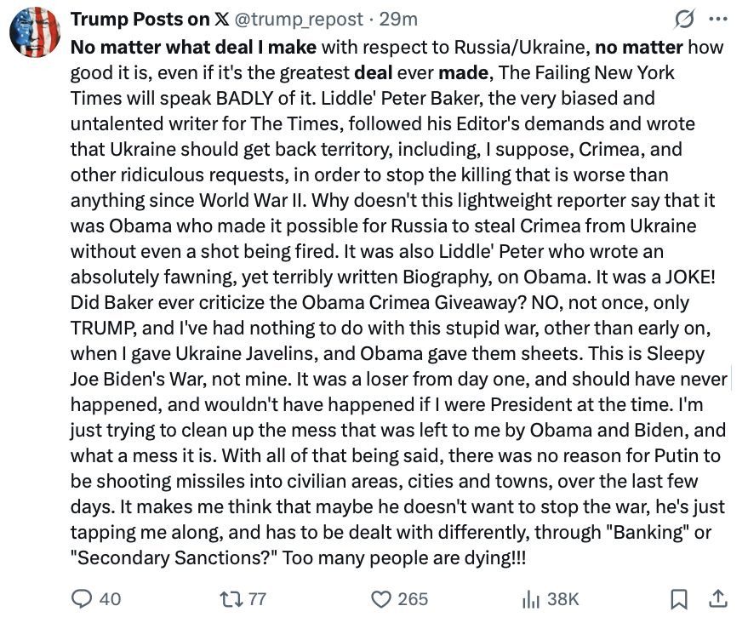
Task: Click the 38K views count
Action: 562,599
